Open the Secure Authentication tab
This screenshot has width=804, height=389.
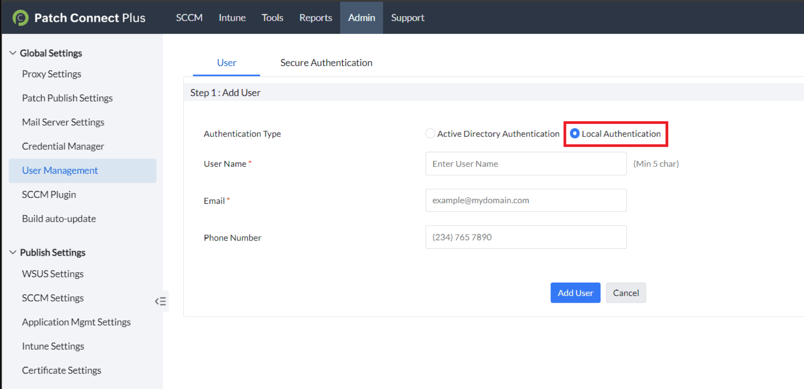click(x=326, y=63)
